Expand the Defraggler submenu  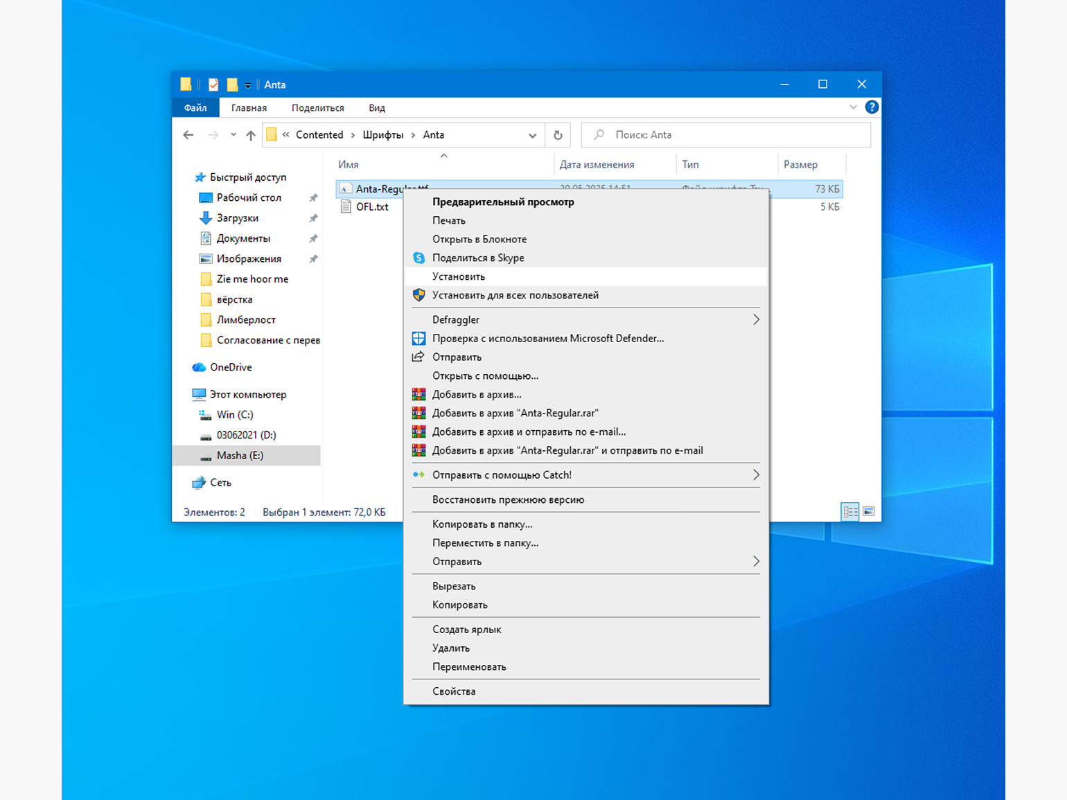tap(756, 319)
